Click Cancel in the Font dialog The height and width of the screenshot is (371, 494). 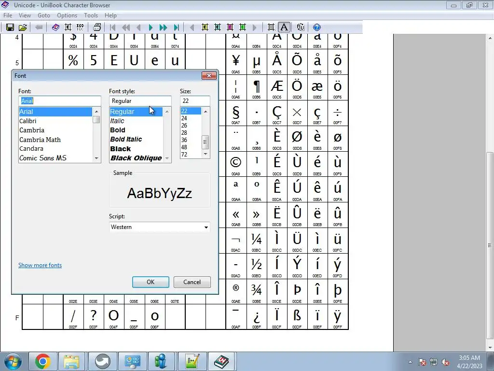192,282
